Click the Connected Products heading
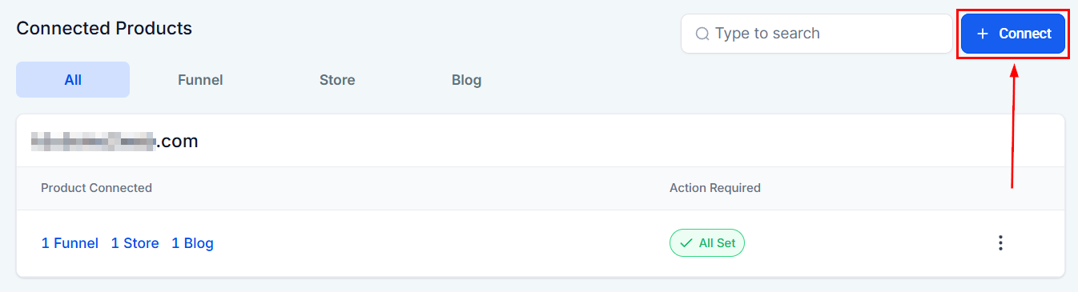 click(104, 28)
